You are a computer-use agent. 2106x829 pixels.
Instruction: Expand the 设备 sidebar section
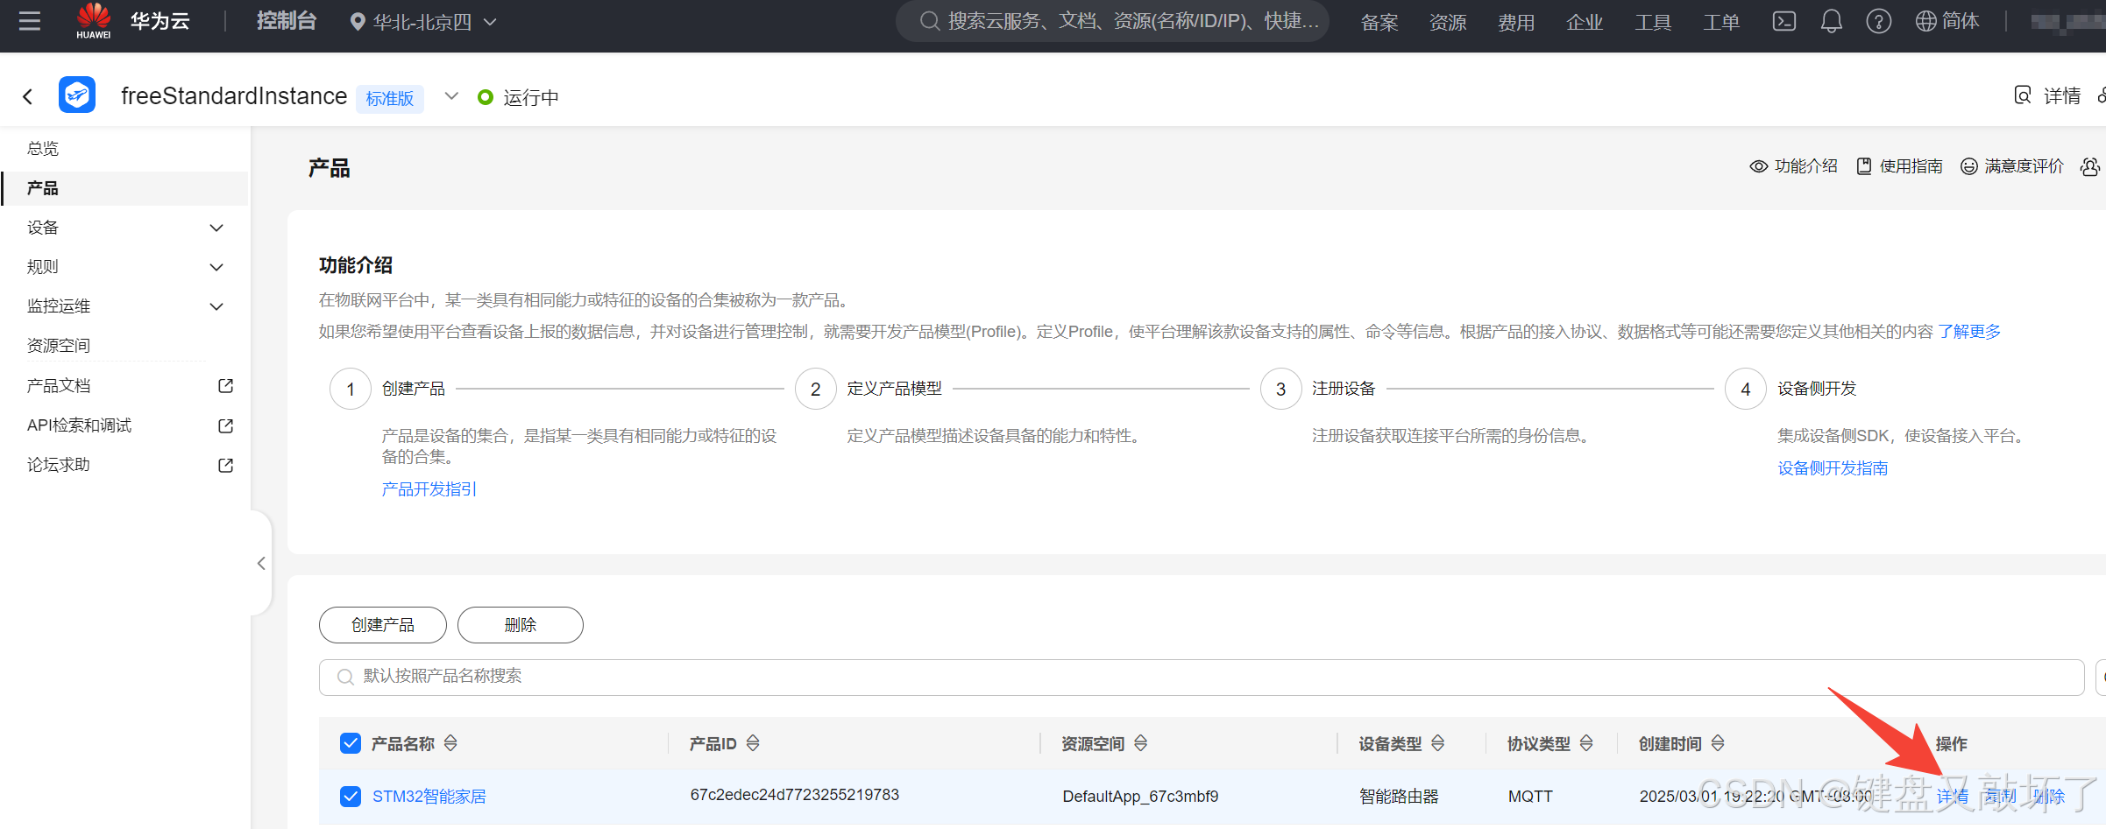pos(216,228)
